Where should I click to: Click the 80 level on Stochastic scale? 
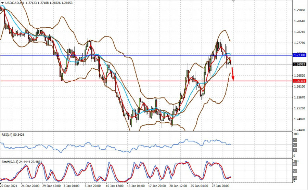click(295, 164)
